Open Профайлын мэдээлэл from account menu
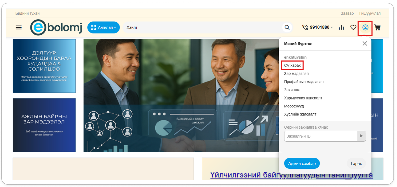Image resolution: width=397 pixels, height=187 pixels. [304, 82]
